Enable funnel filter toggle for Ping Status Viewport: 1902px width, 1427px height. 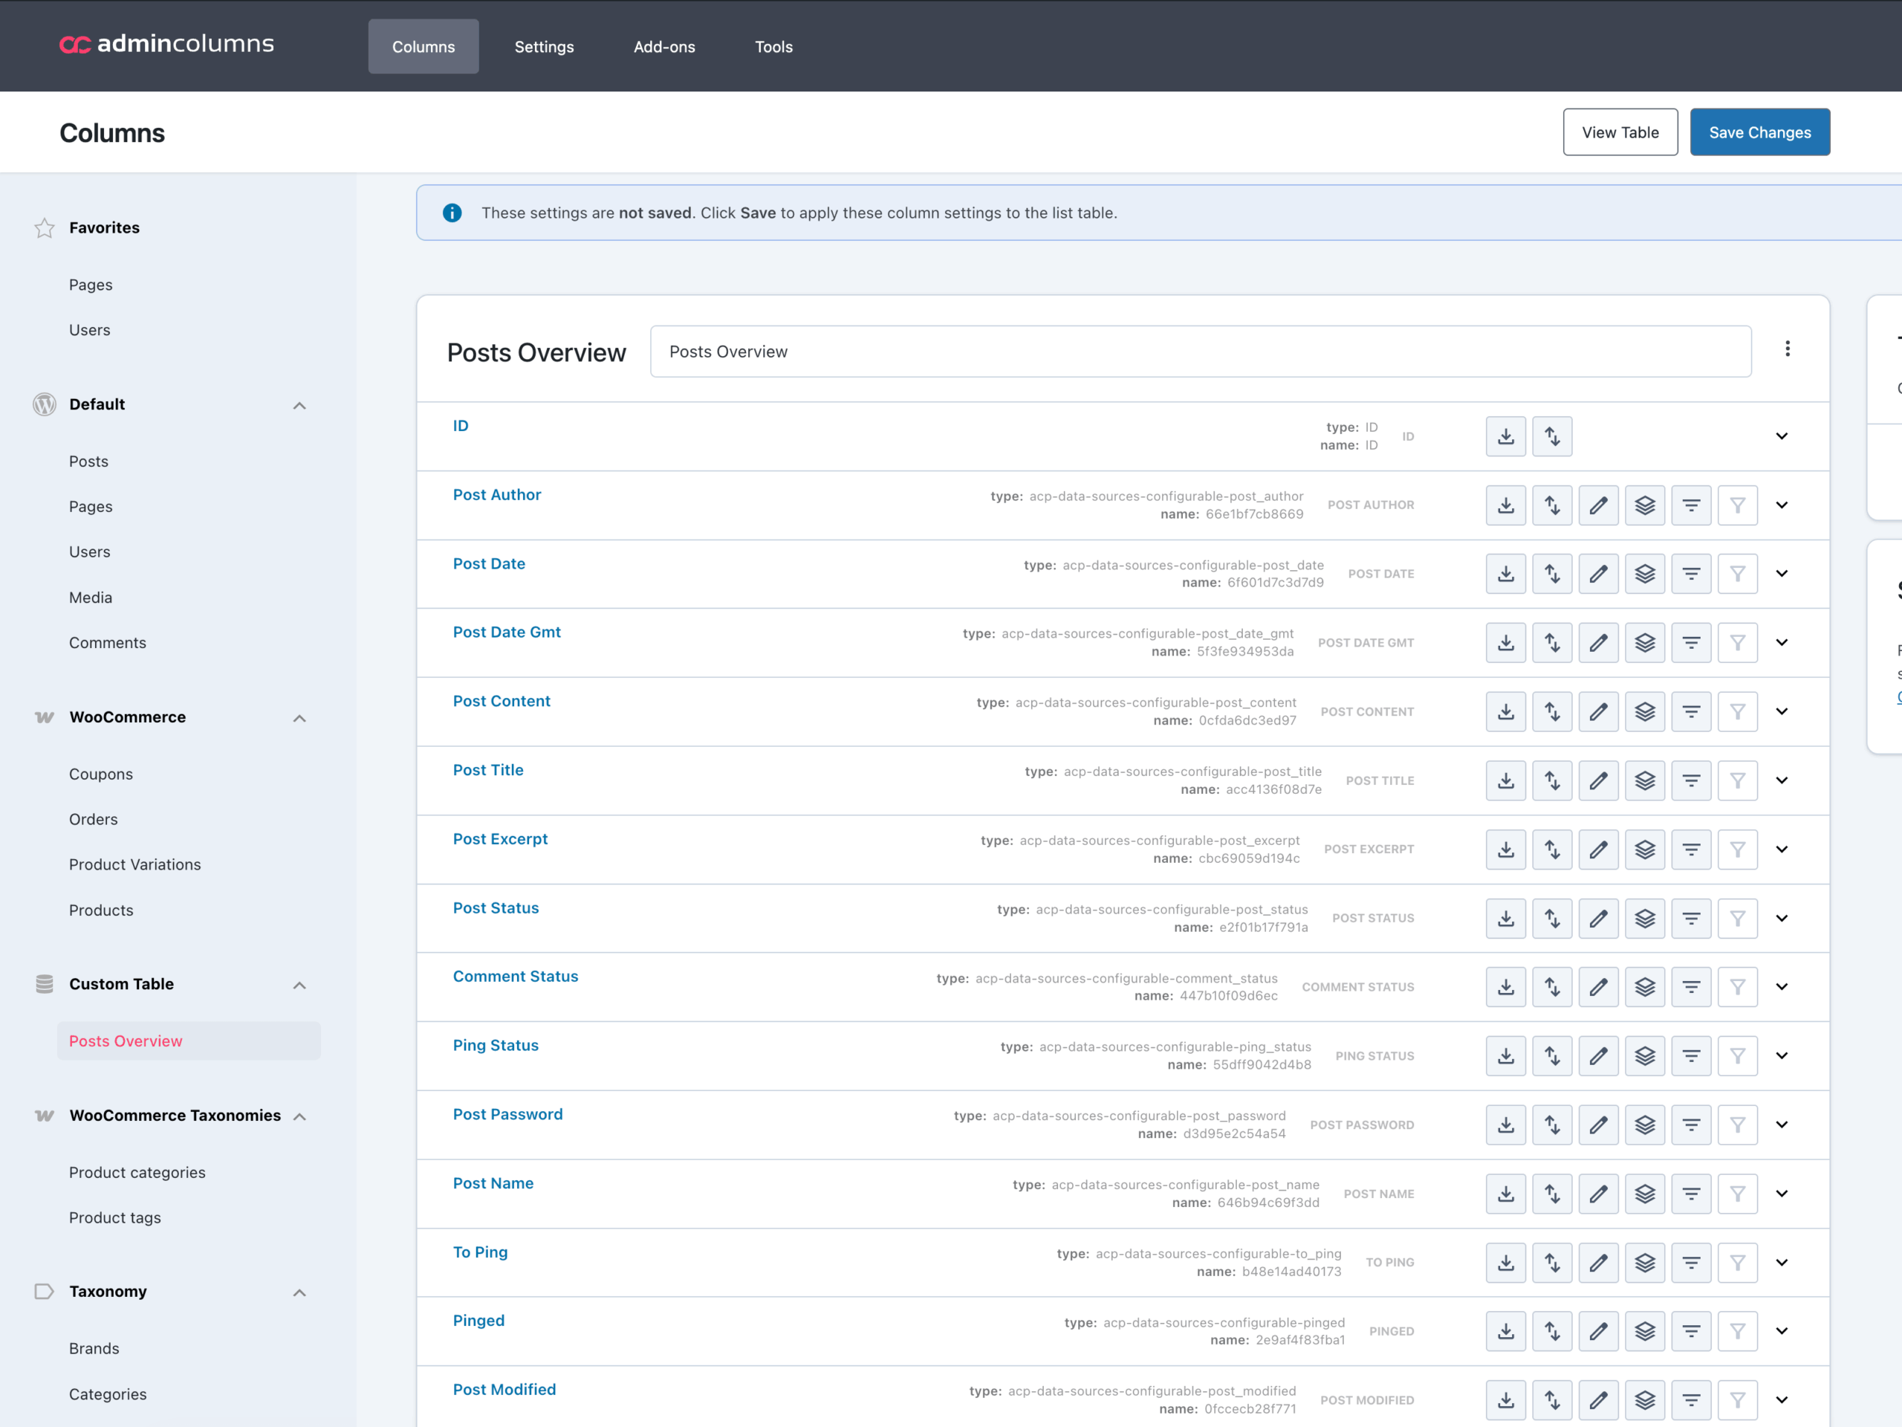(1738, 1055)
